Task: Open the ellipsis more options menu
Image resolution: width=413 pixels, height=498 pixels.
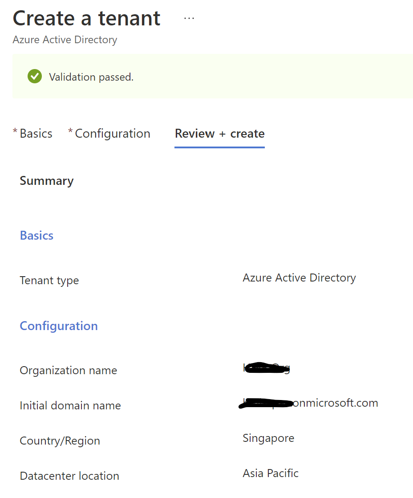Action: (x=189, y=18)
